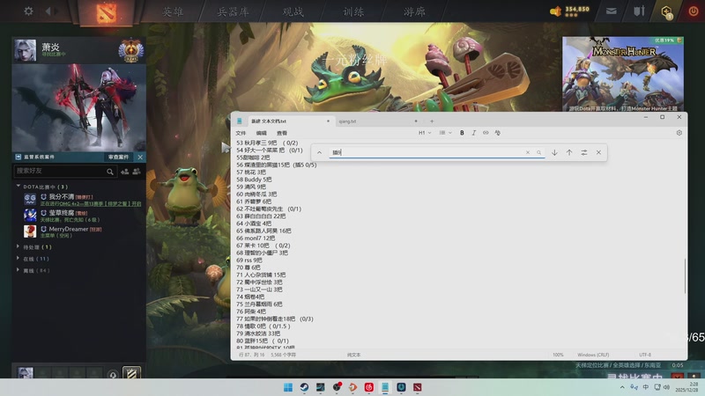Open the Dota 2 taskbar icon
This screenshot has width=705, height=396.
coord(418,387)
